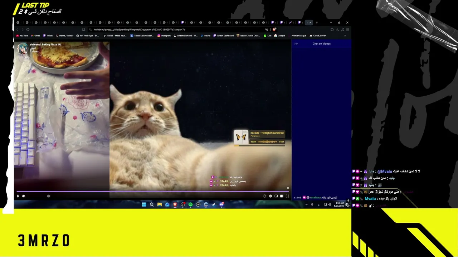Open the Twitch bookmark
Image resolution: width=458 pixels, height=257 pixels.
click(x=48, y=36)
